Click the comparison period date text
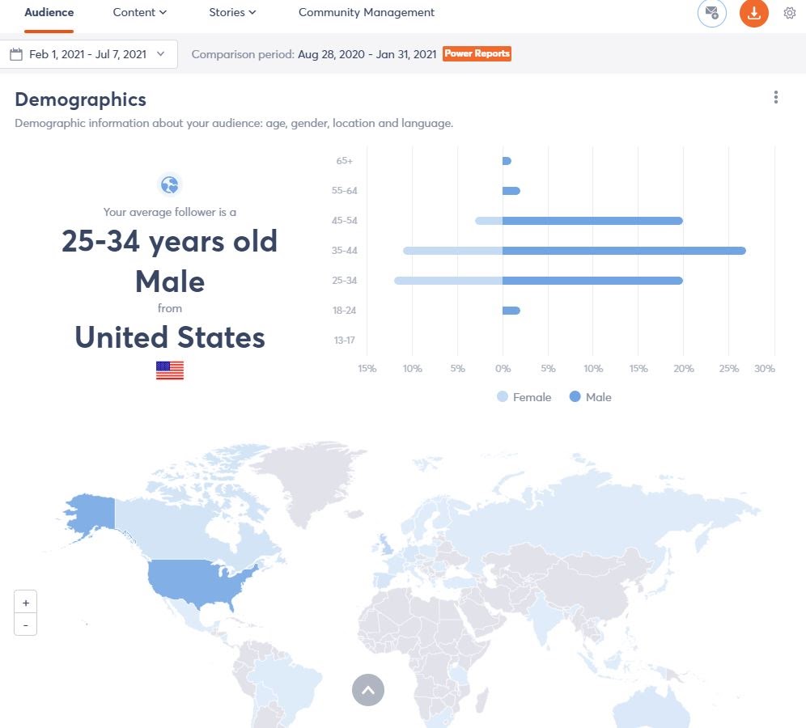Viewport: 806px width, 728px height. pos(367,54)
